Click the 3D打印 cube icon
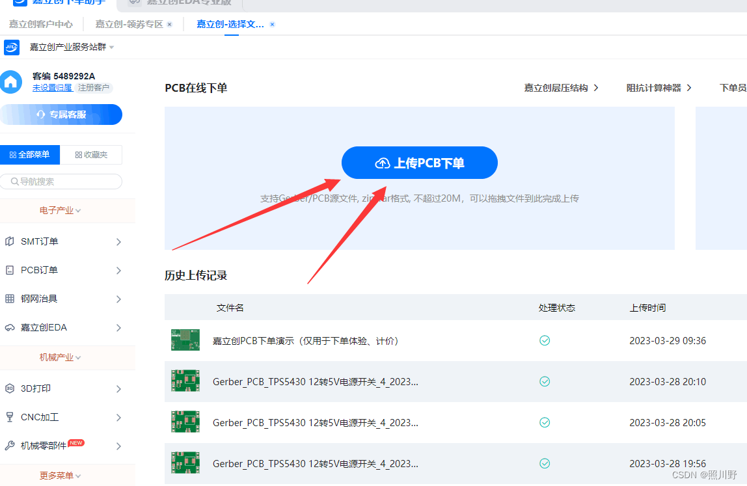Viewport: 747px width, 486px height. (x=10, y=388)
